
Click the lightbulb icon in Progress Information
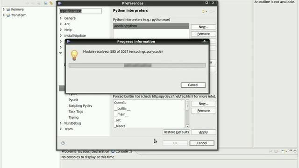74,55
